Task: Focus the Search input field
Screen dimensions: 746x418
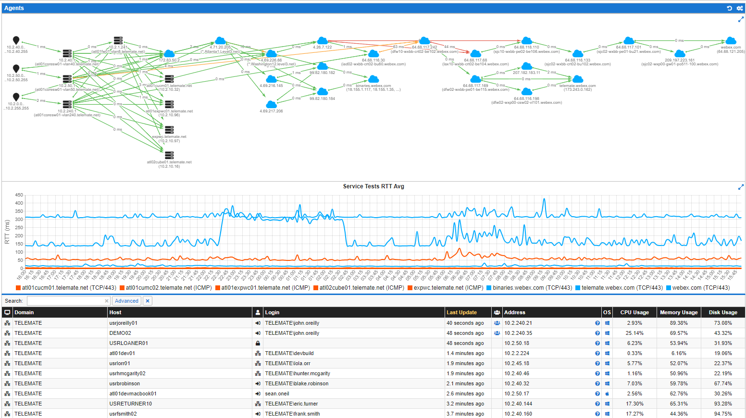Action: click(69, 301)
